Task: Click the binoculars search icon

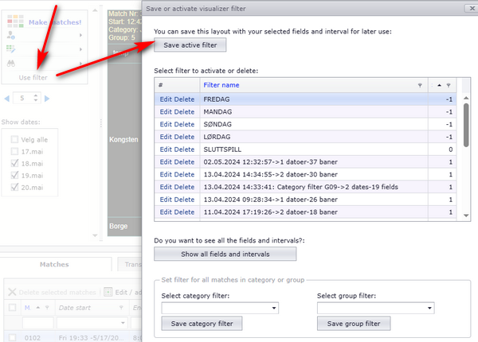Action: click(x=11, y=64)
